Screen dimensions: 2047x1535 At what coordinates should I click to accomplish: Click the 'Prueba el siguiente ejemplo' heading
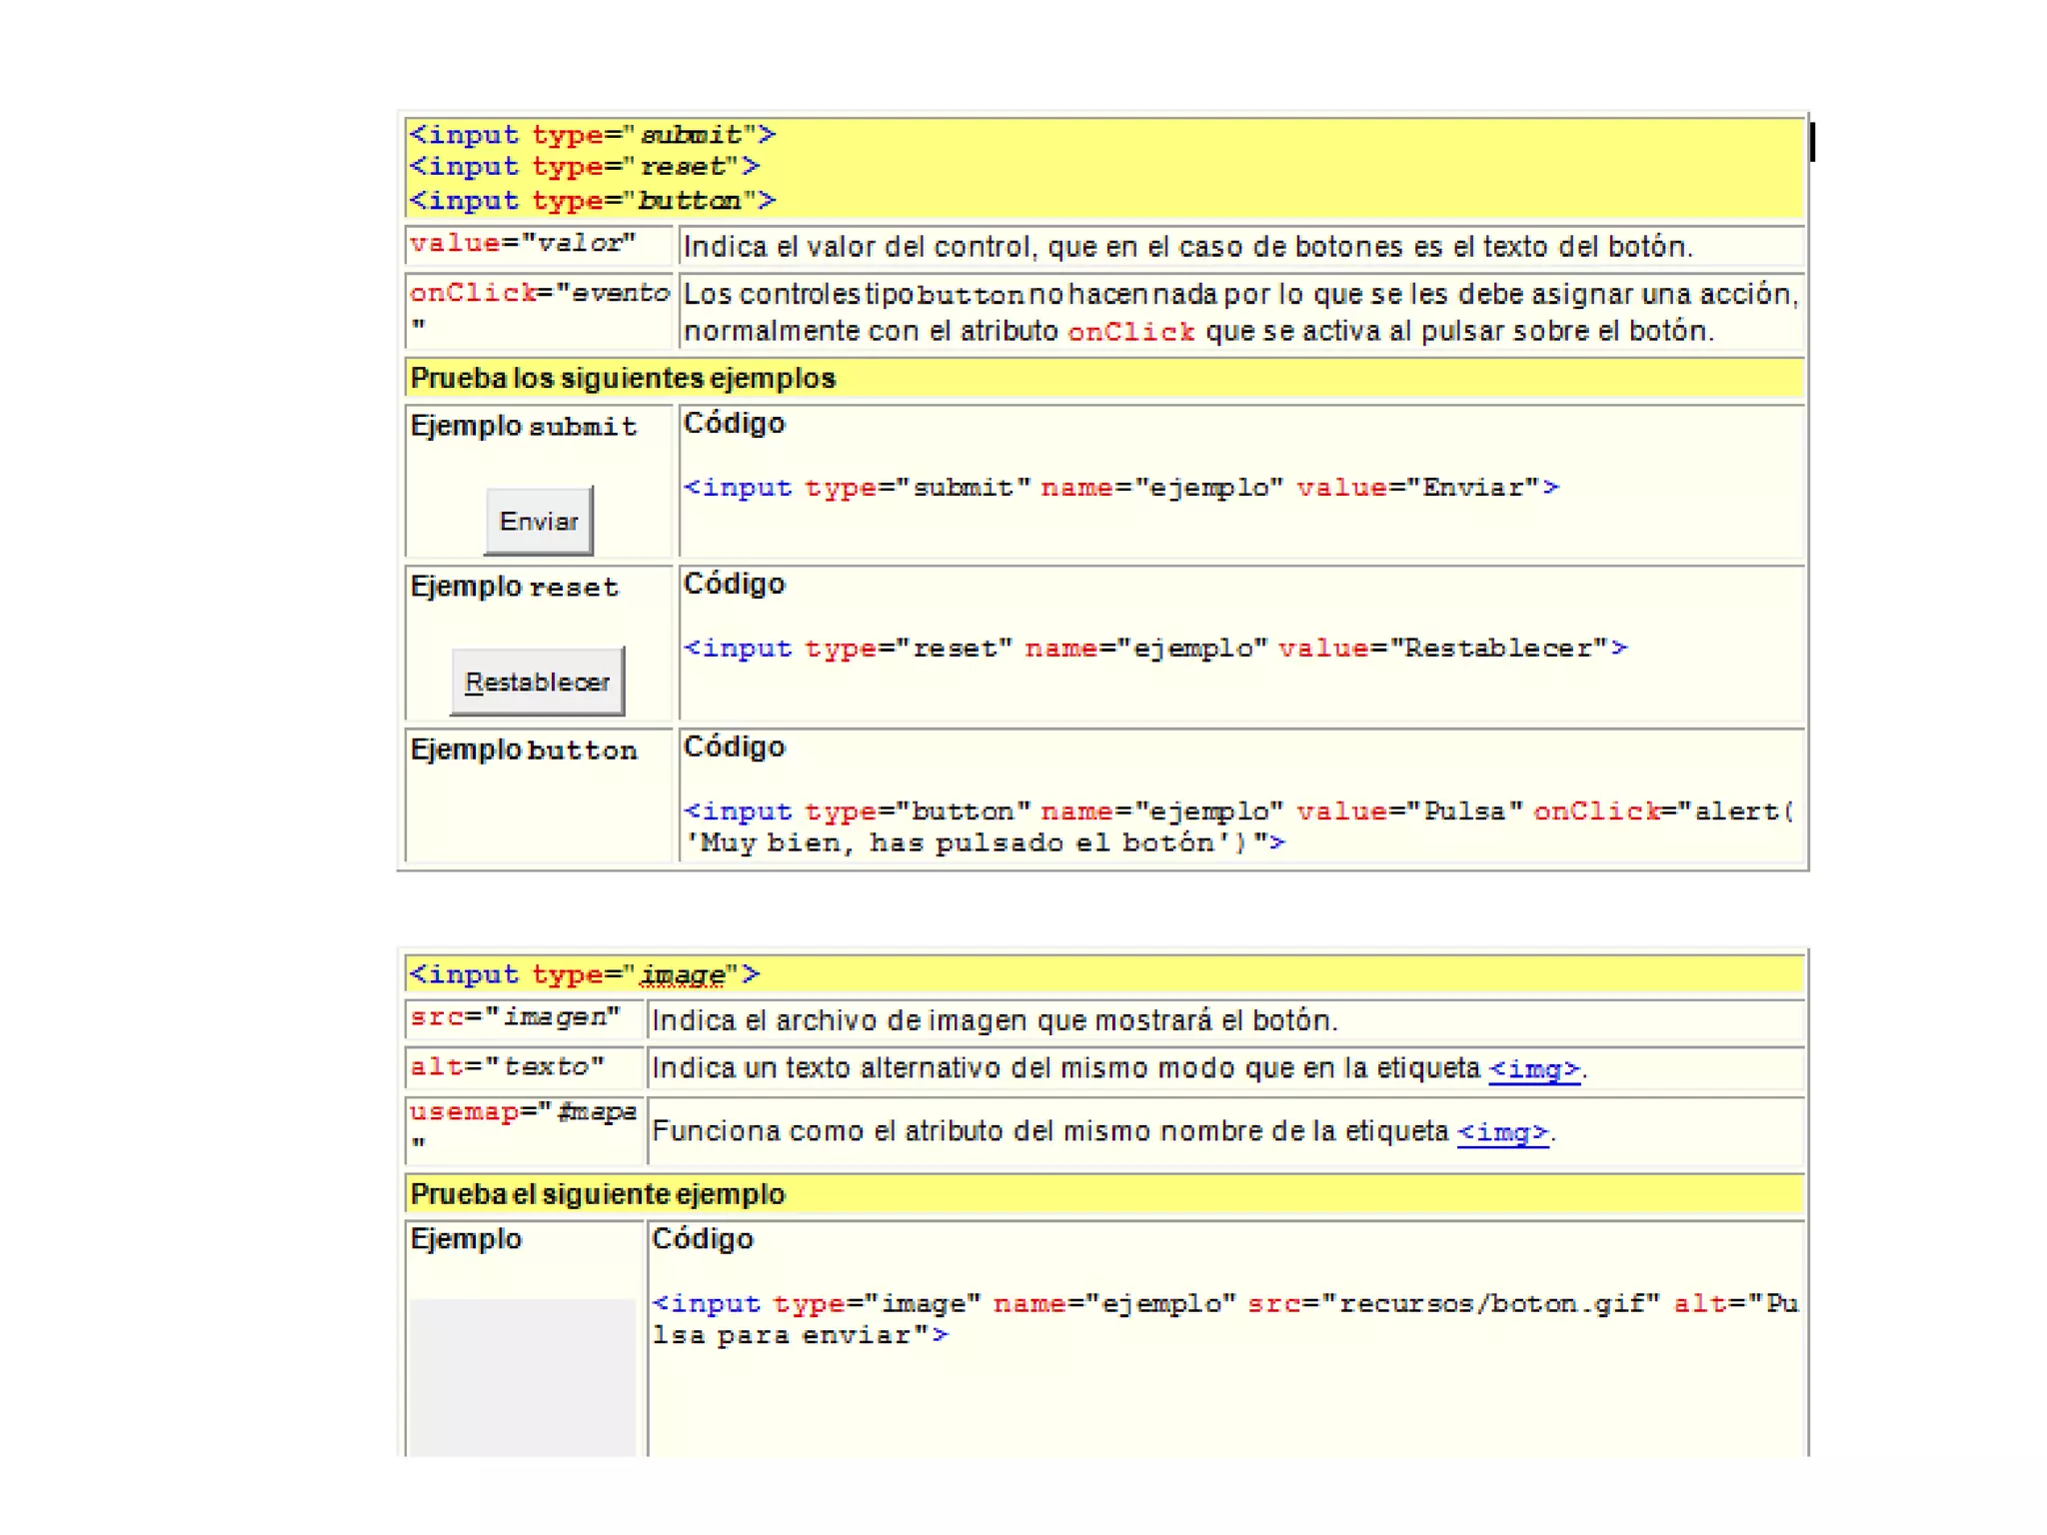click(x=598, y=1194)
